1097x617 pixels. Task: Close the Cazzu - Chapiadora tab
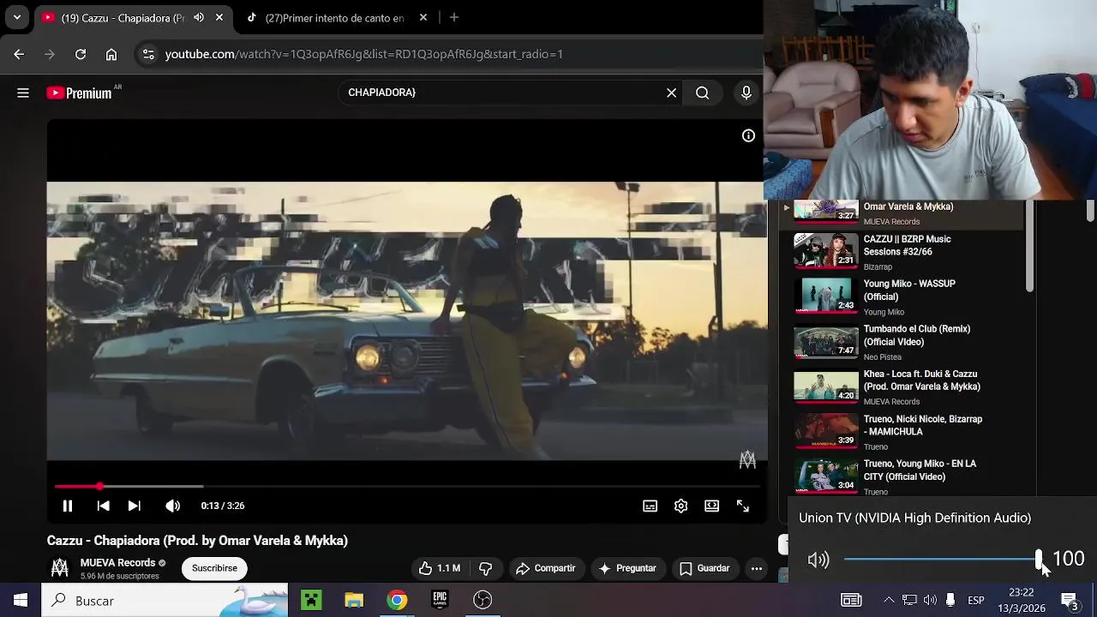pos(219,17)
